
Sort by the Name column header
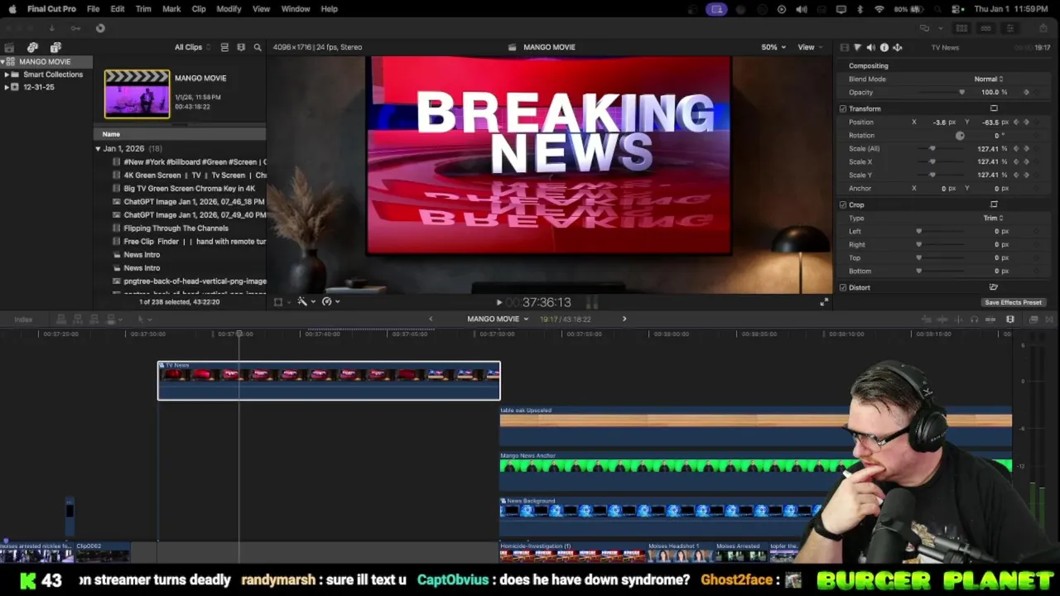(180, 134)
